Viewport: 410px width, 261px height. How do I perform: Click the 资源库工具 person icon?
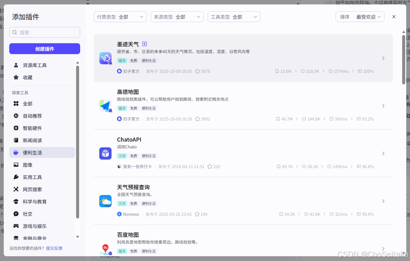16,65
